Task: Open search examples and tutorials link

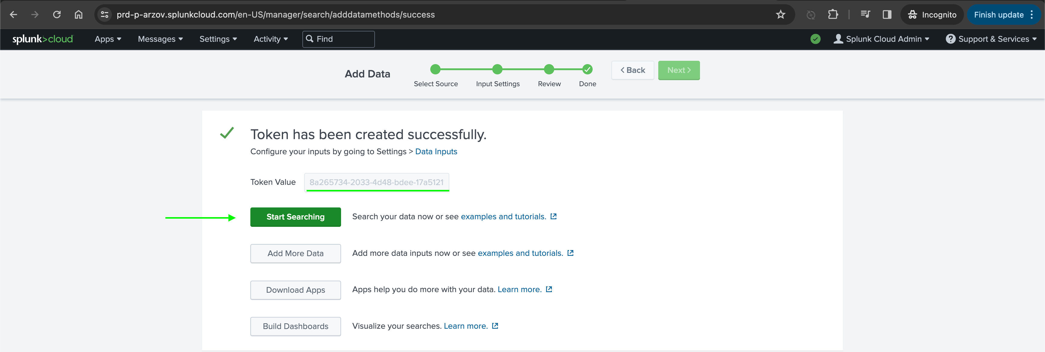Action: pyautogui.click(x=503, y=217)
